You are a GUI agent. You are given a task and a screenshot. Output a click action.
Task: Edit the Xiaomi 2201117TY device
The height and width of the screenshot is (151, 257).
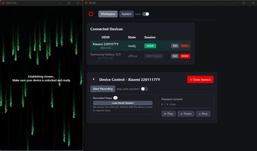click(175, 46)
